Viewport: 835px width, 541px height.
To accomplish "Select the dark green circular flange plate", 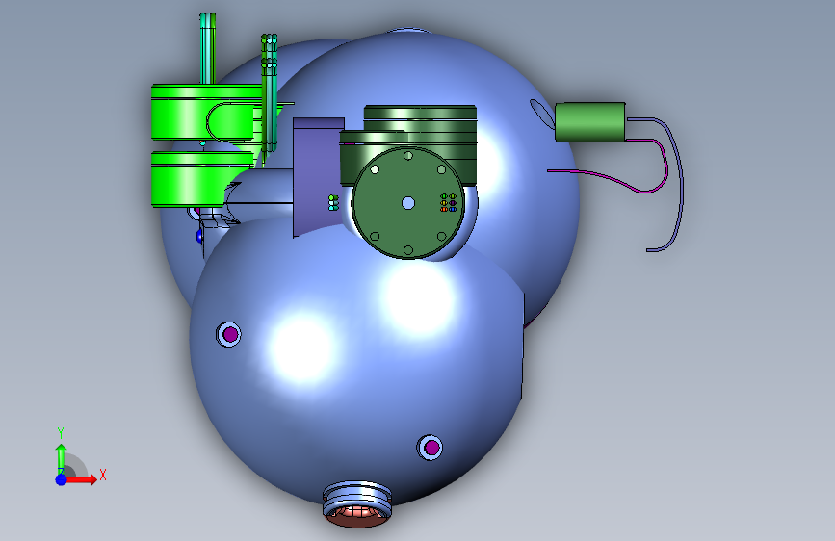I will [x=408, y=203].
